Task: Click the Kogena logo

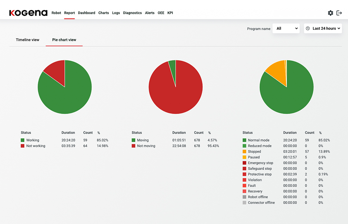Action: point(28,13)
